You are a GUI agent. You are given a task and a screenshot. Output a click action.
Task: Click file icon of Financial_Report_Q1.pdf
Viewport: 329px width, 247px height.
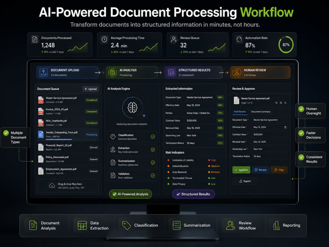click(41, 147)
